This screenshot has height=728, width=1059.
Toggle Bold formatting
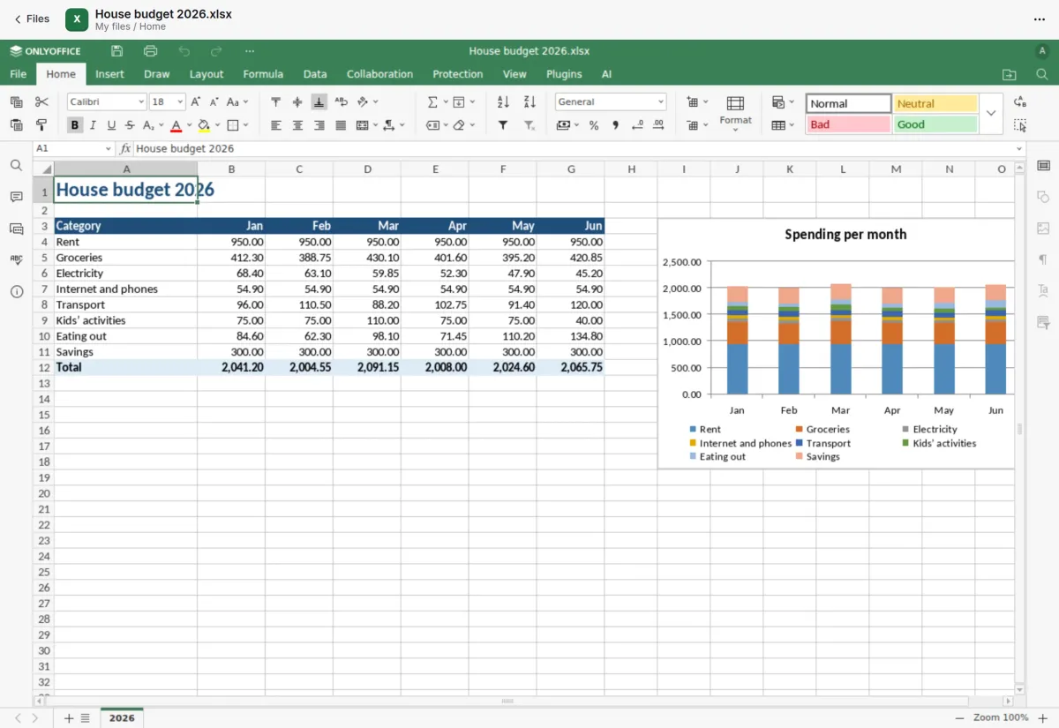coord(75,125)
